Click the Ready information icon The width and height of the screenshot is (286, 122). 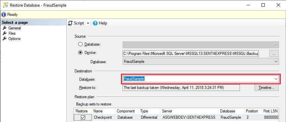pos(4,15)
